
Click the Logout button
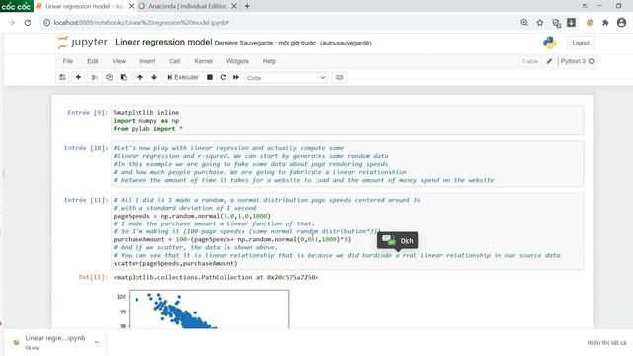tap(581, 43)
